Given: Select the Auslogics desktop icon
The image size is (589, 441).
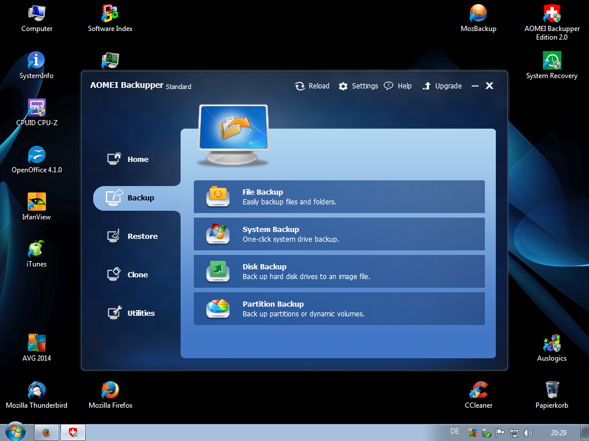Looking at the screenshot, I should tap(552, 348).
